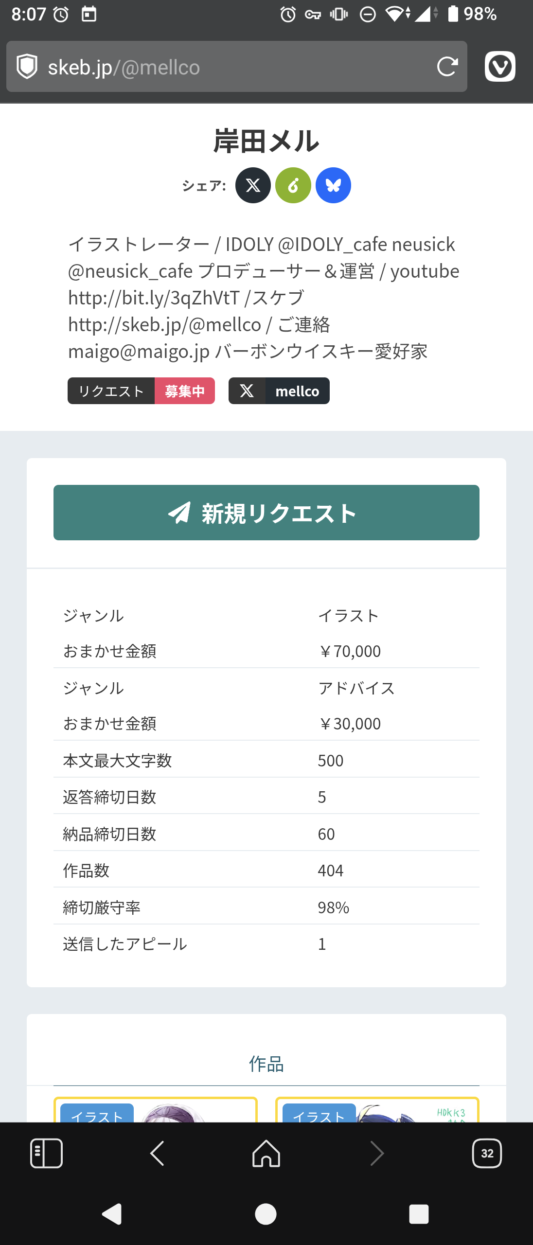The height and width of the screenshot is (1245, 533).
Task: Open the mellco X profile badge
Action: point(279,391)
